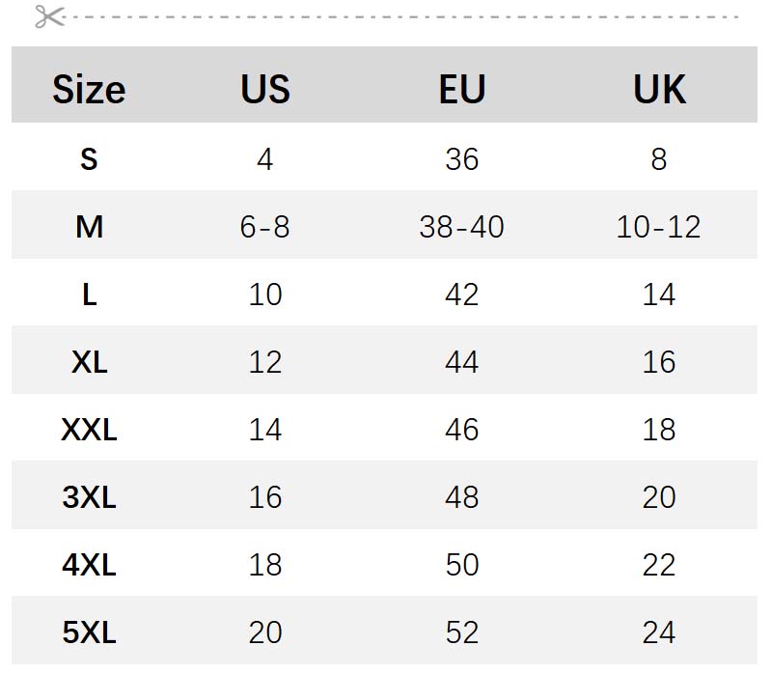This screenshot has width=772, height=674.
Task: Select the XXL size row label
Action: pyautogui.click(x=89, y=430)
